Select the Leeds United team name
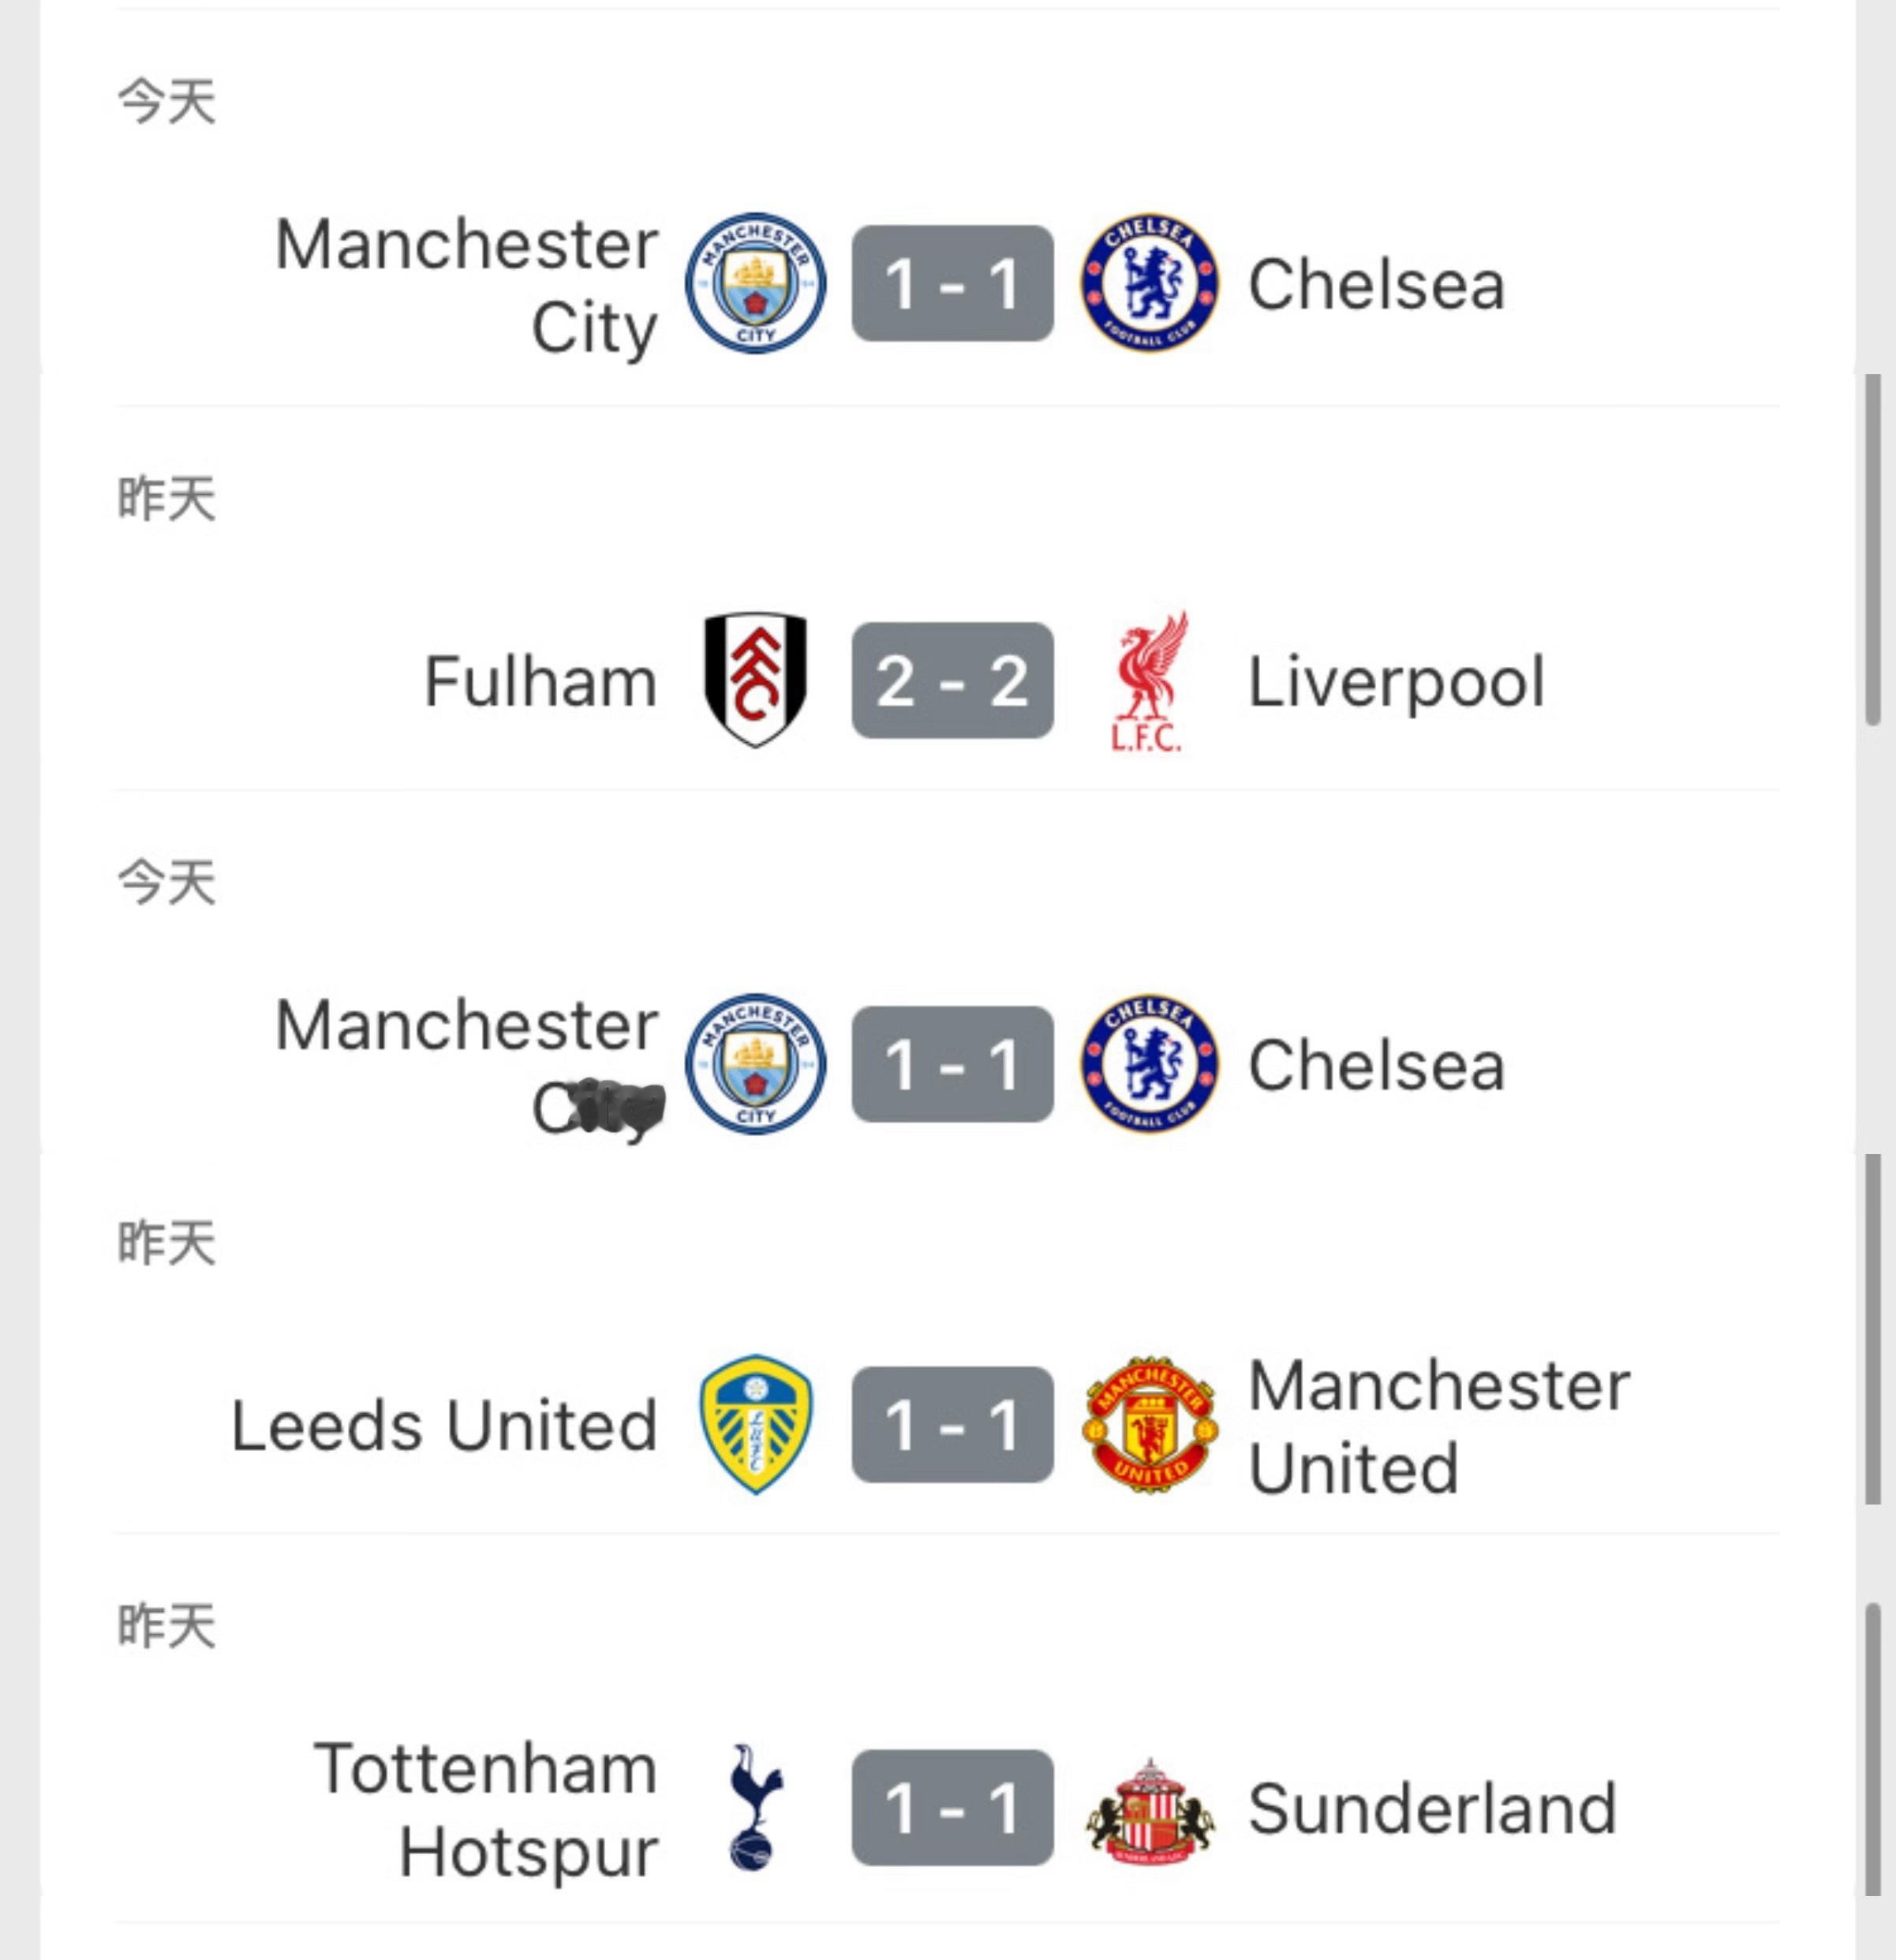 coord(443,1425)
